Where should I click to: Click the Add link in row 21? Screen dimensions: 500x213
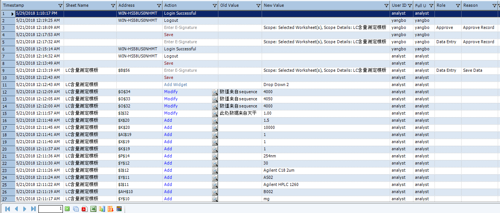tap(168, 156)
